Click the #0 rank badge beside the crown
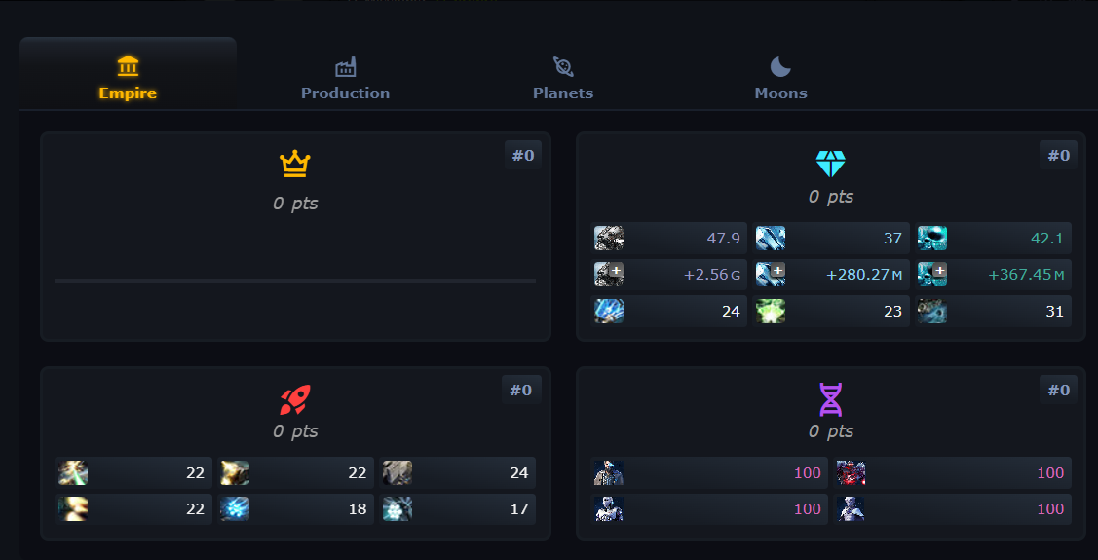Image resolution: width=1098 pixels, height=560 pixels. (x=523, y=155)
